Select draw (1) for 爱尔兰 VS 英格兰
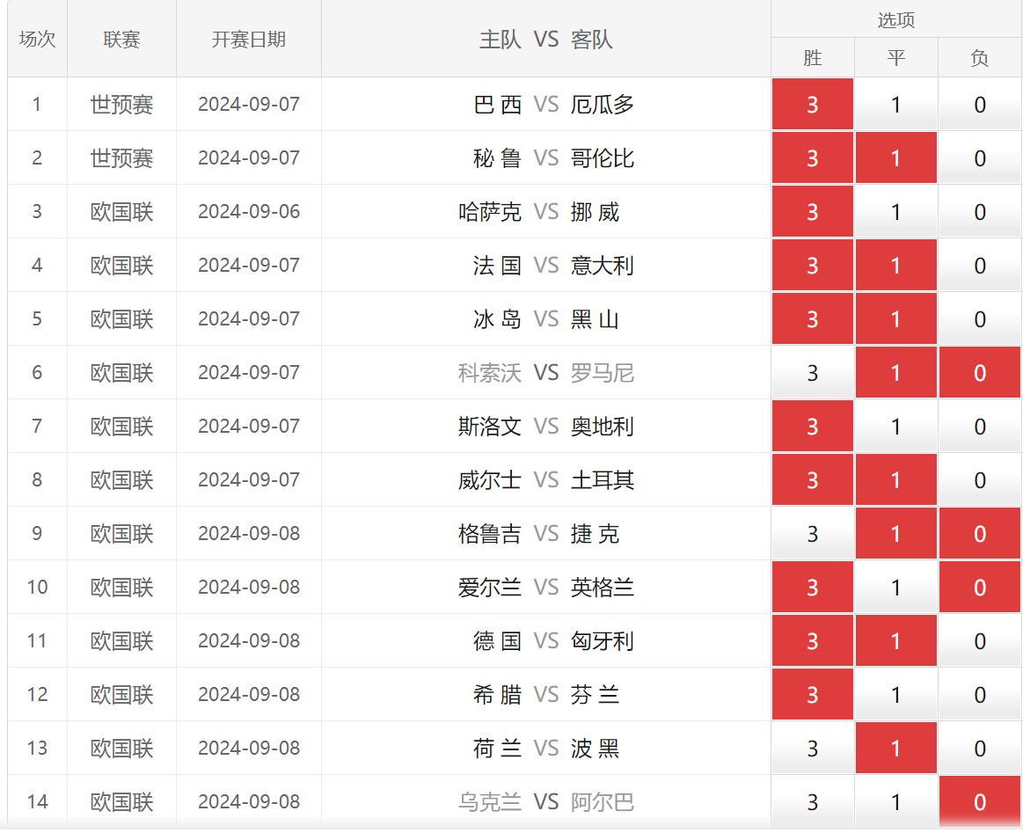 895,587
